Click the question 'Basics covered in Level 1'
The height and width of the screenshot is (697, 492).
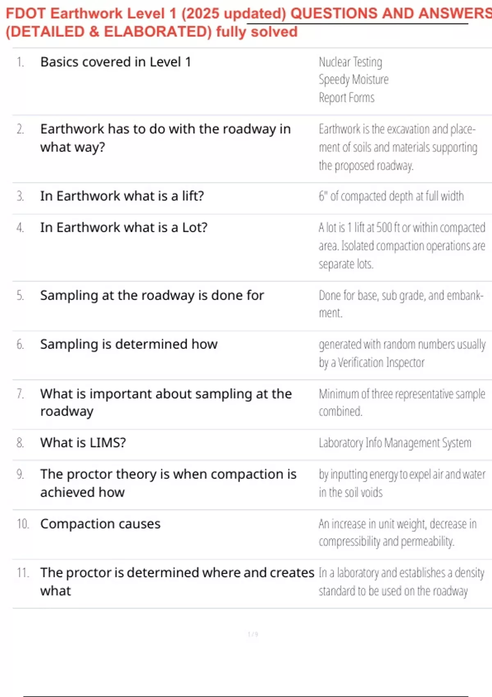[x=116, y=62]
